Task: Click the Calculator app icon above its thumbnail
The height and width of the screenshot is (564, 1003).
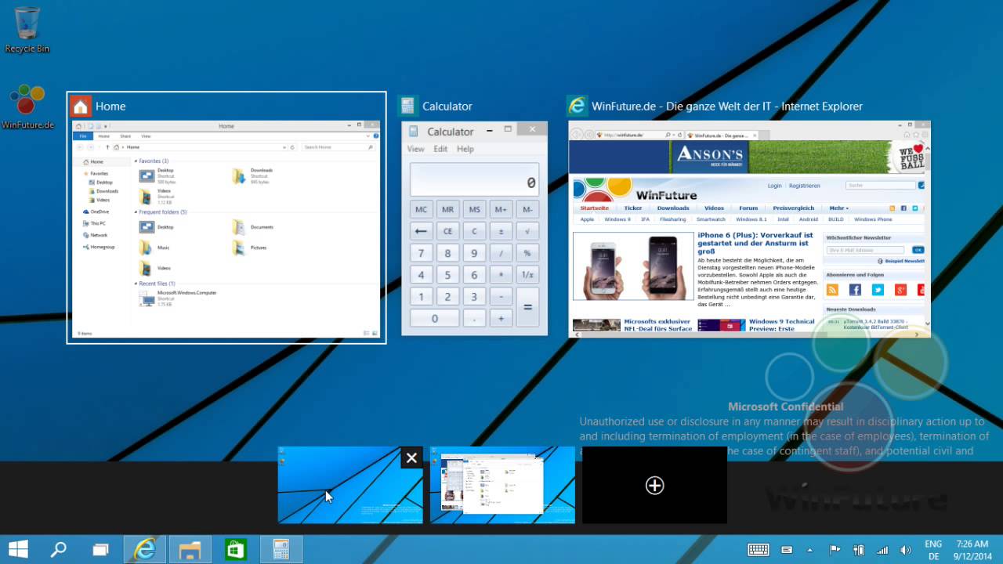Action: tap(407, 106)
